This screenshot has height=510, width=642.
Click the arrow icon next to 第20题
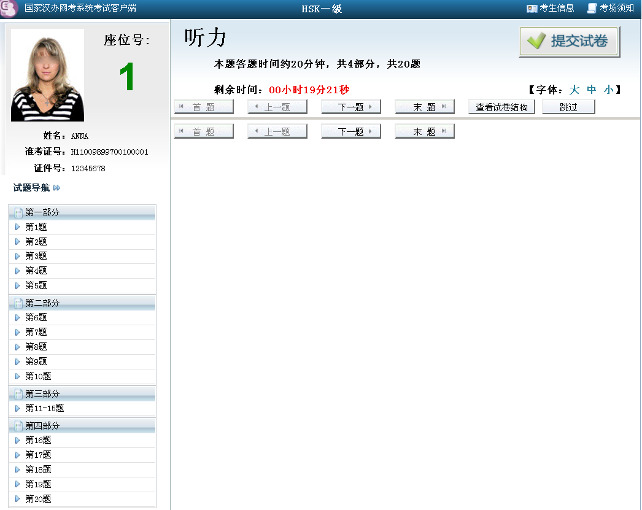coord(18,499)
